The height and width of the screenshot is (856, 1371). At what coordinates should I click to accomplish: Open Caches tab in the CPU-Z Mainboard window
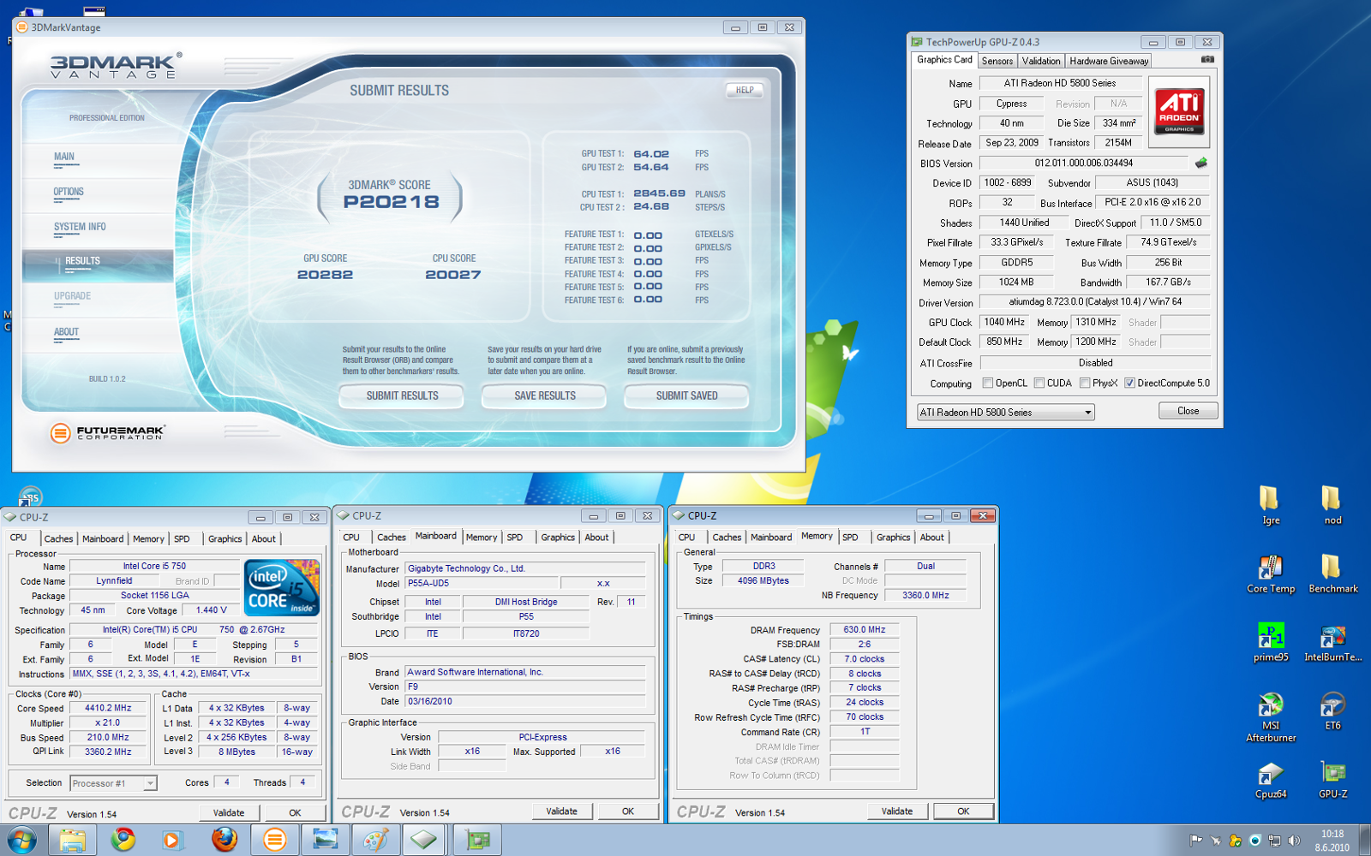click(392, 538)
